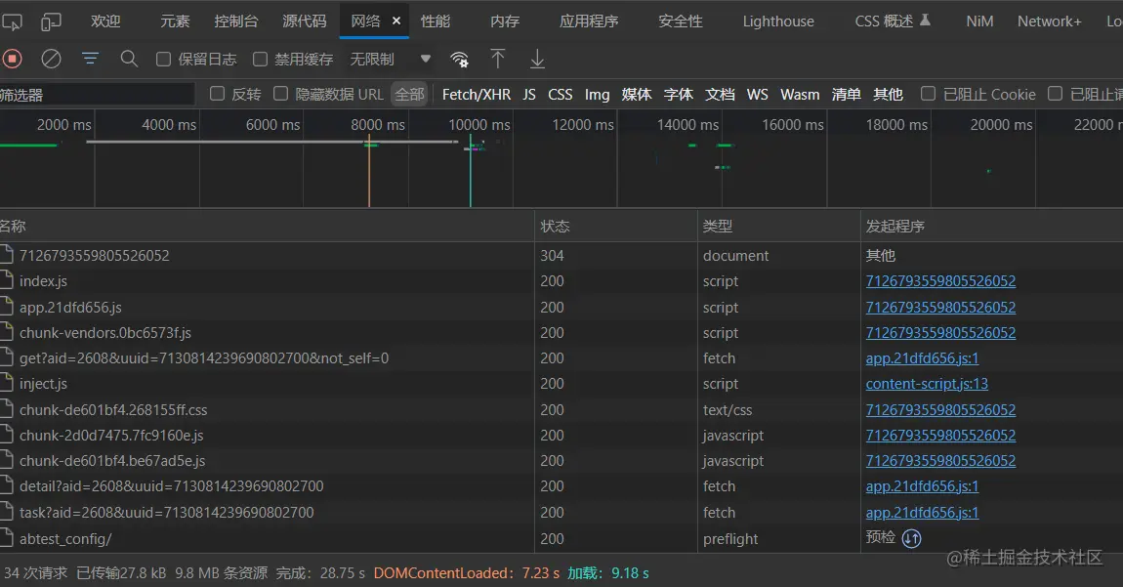This screenshot has width=1123, height=587.
Task: Sort by 发起程序 column header
Action: coord(992,226)
